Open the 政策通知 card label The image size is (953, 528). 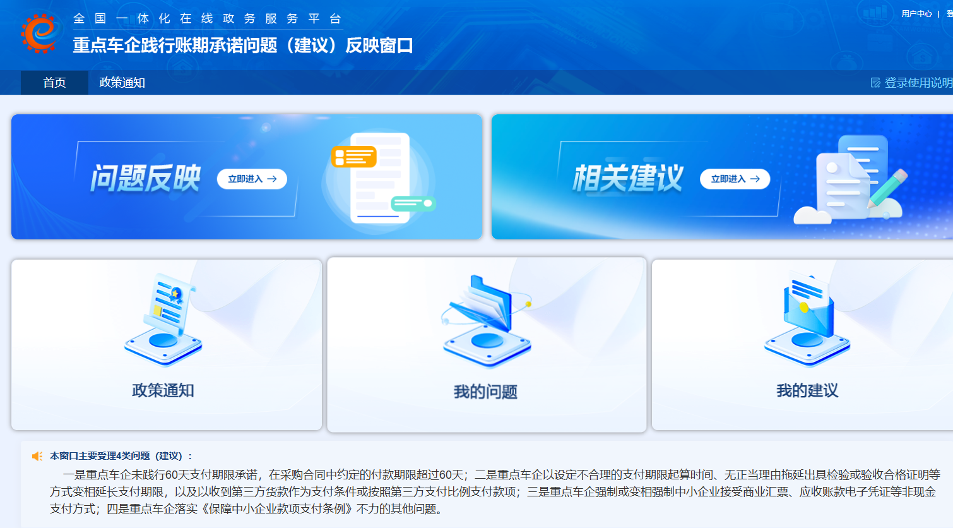tap(163, 390)
